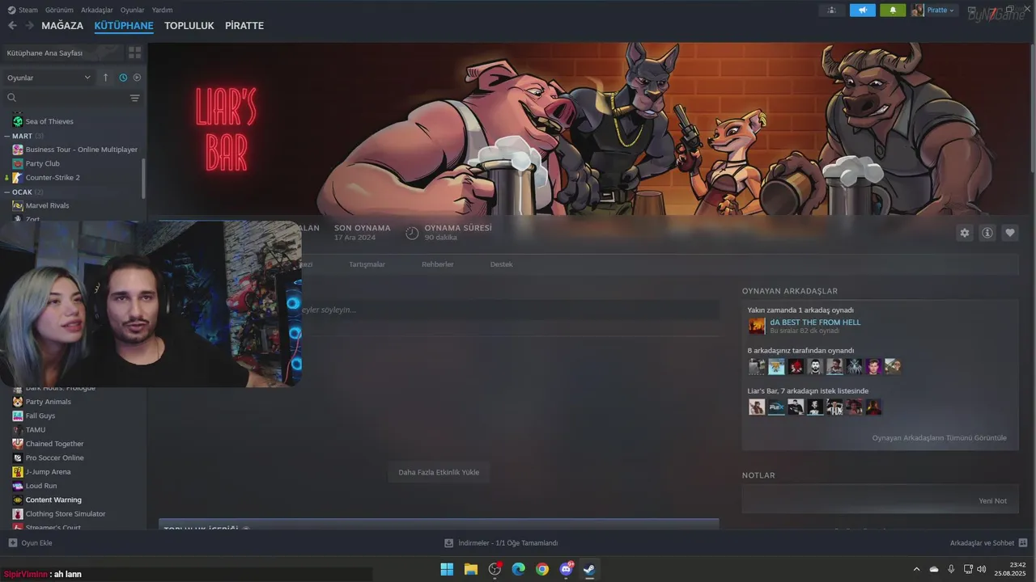
Task: Click the library search magnifier icon
Action: coord(12,98)
